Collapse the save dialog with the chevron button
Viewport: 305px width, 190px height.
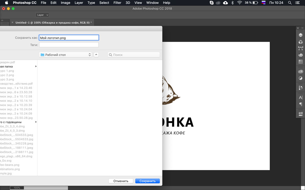(x=96, y=55)
